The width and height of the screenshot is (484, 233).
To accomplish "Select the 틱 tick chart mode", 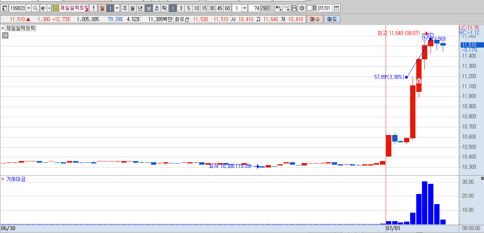I will (164, 8).
